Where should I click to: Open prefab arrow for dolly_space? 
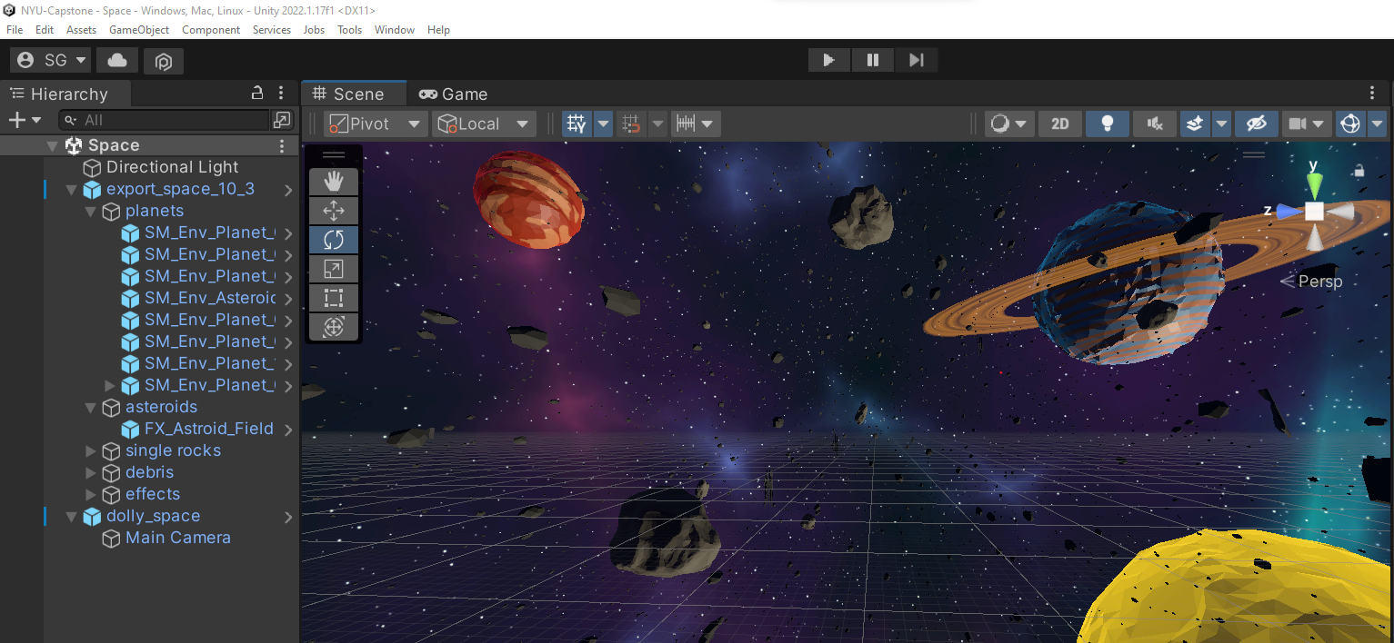[x=288, y=517]
